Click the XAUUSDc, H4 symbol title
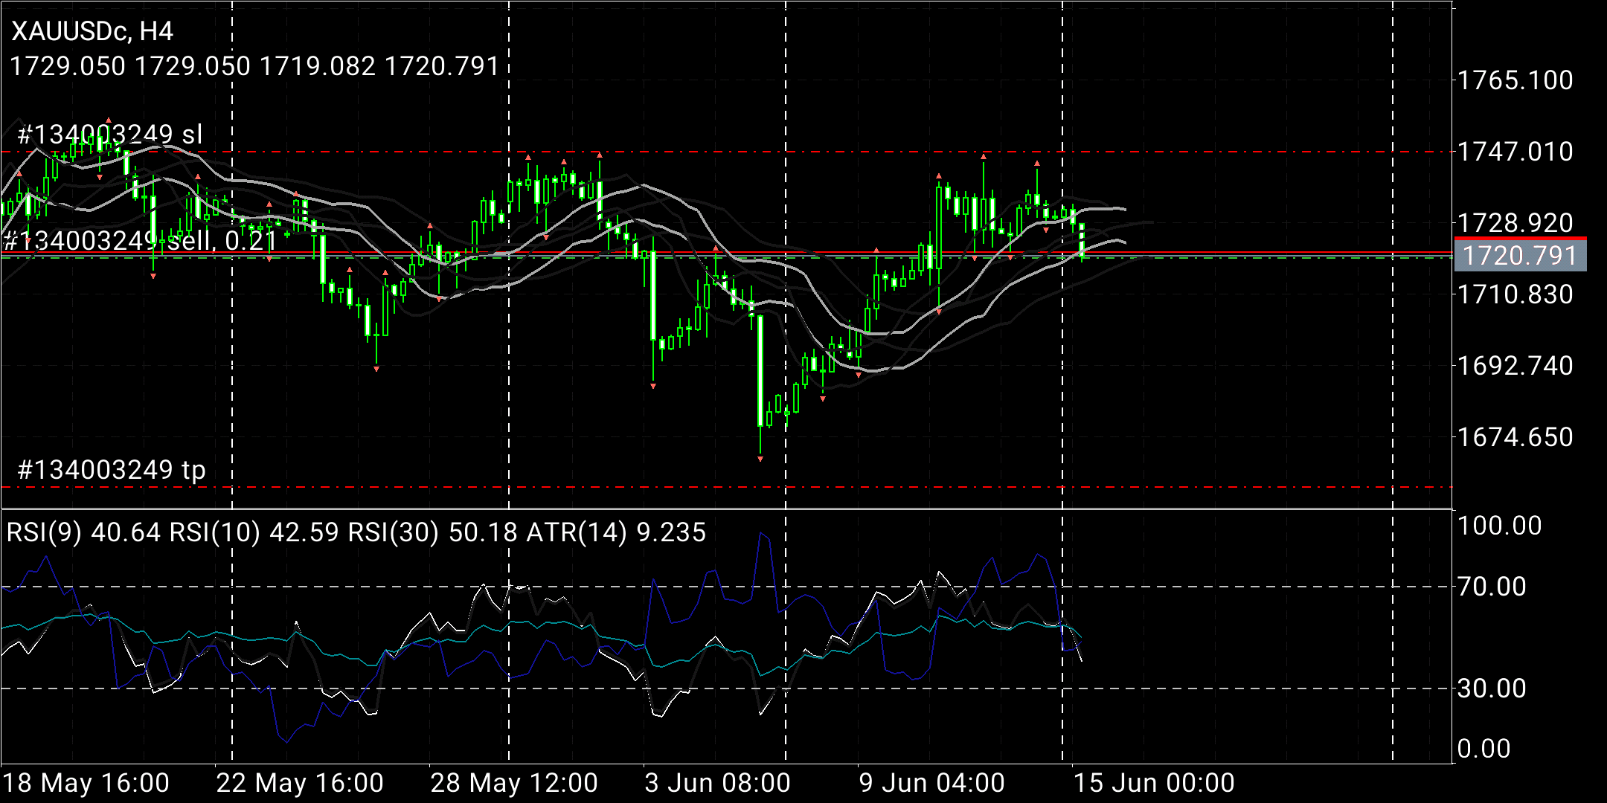This screenshot has width=1607, height=803. tap(92, 31)
